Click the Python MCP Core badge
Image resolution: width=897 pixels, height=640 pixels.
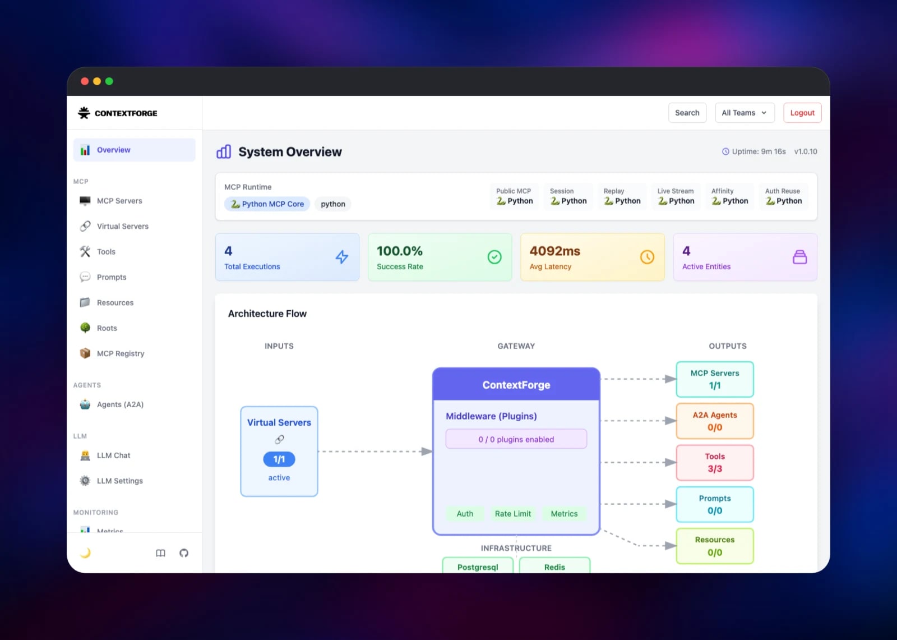pyautogui.click(x=267, y=204)
